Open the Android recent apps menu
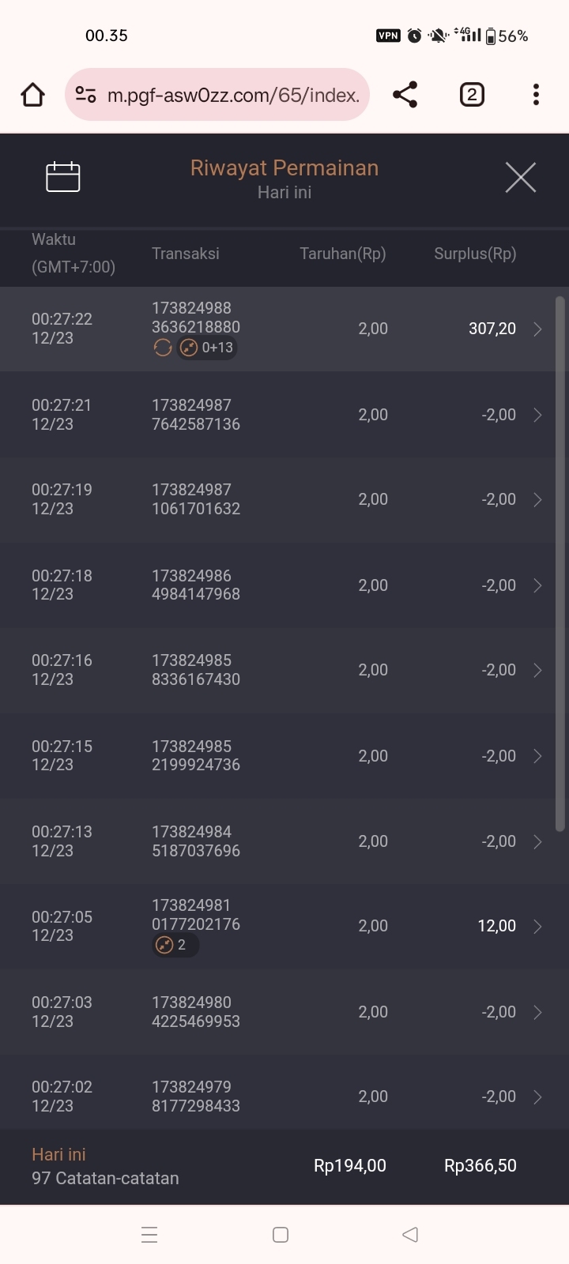The height and width of the screenshot is (1264, 569). click(x=149, y=1235)
